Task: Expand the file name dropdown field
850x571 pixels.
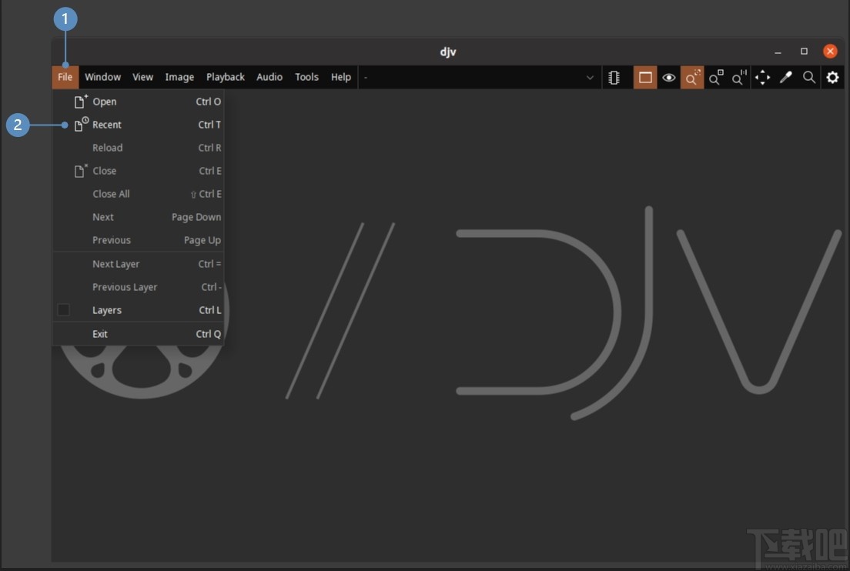Action: [x=590, y=77]
